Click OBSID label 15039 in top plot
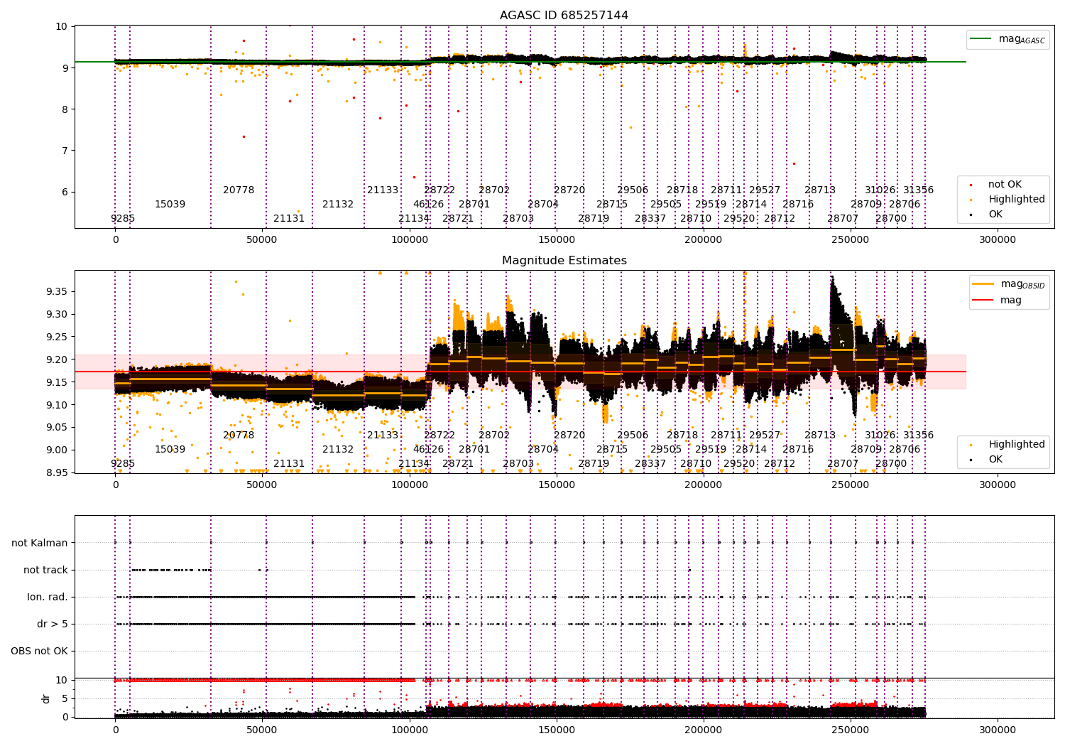 [x=170, y=205]
